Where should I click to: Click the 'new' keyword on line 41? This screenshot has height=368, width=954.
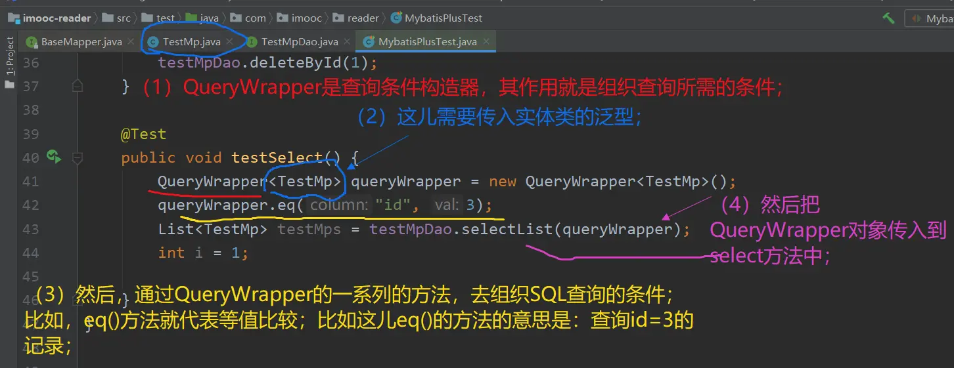click(503, 182)
